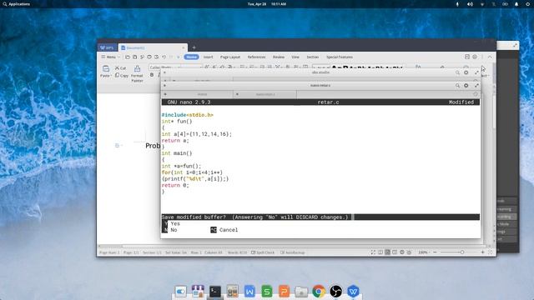Open the 100% zoom level dropdown
The width and height of the screenshot is (534, 300).
[424, 252]
